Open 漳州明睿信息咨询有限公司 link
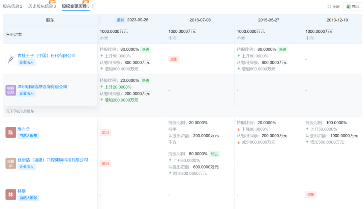The width and height of the screenshot is (364, 209). pyautogui.click(x=42, y=86)
